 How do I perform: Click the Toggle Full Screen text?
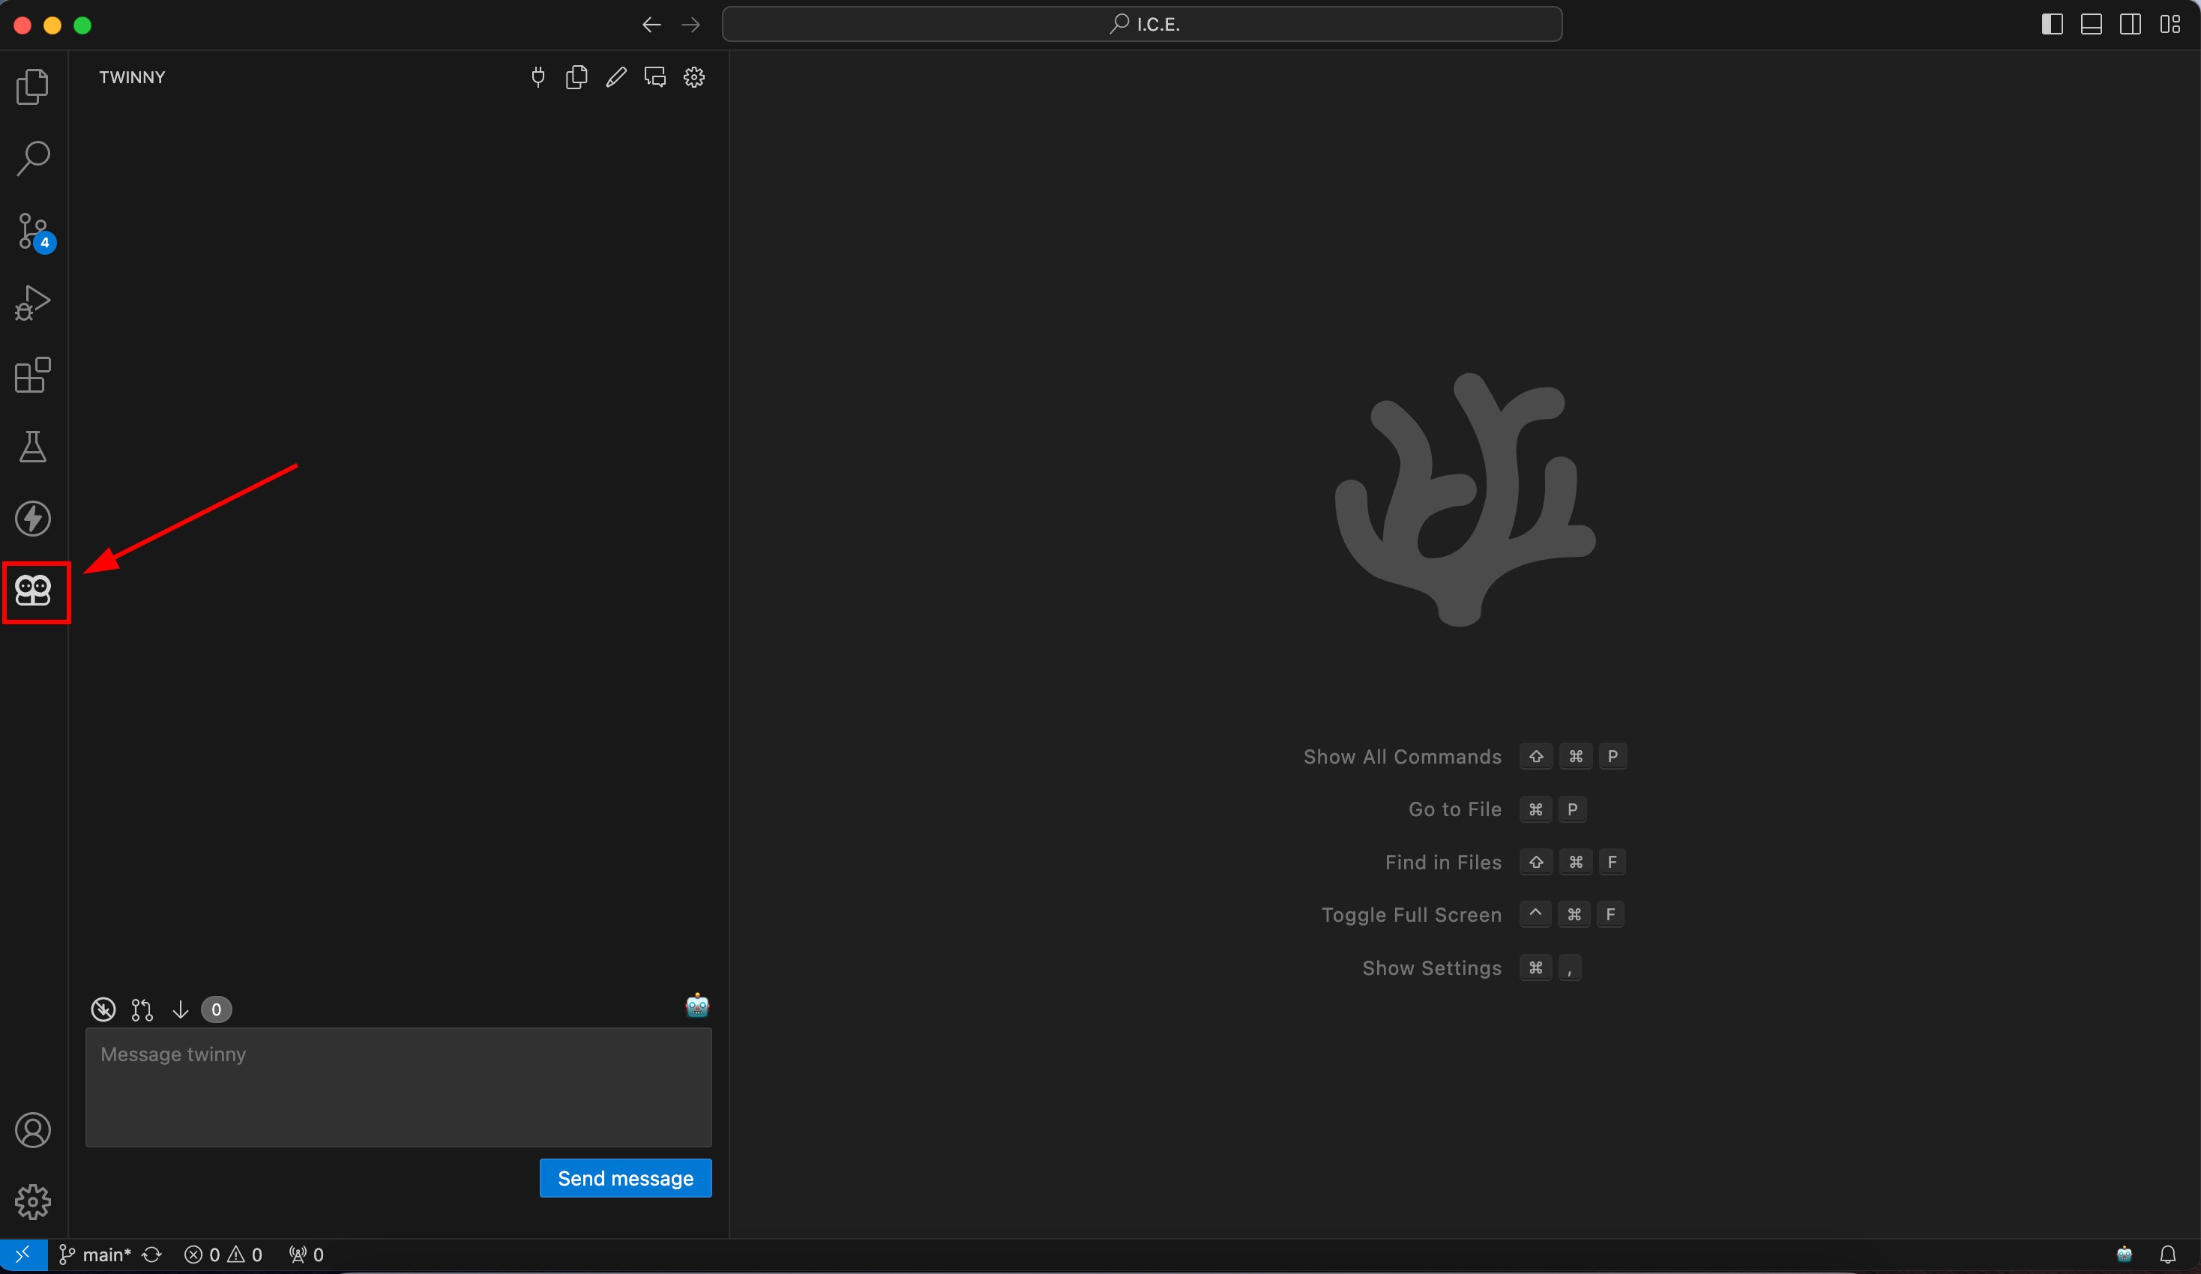(x=1412, y=915)
